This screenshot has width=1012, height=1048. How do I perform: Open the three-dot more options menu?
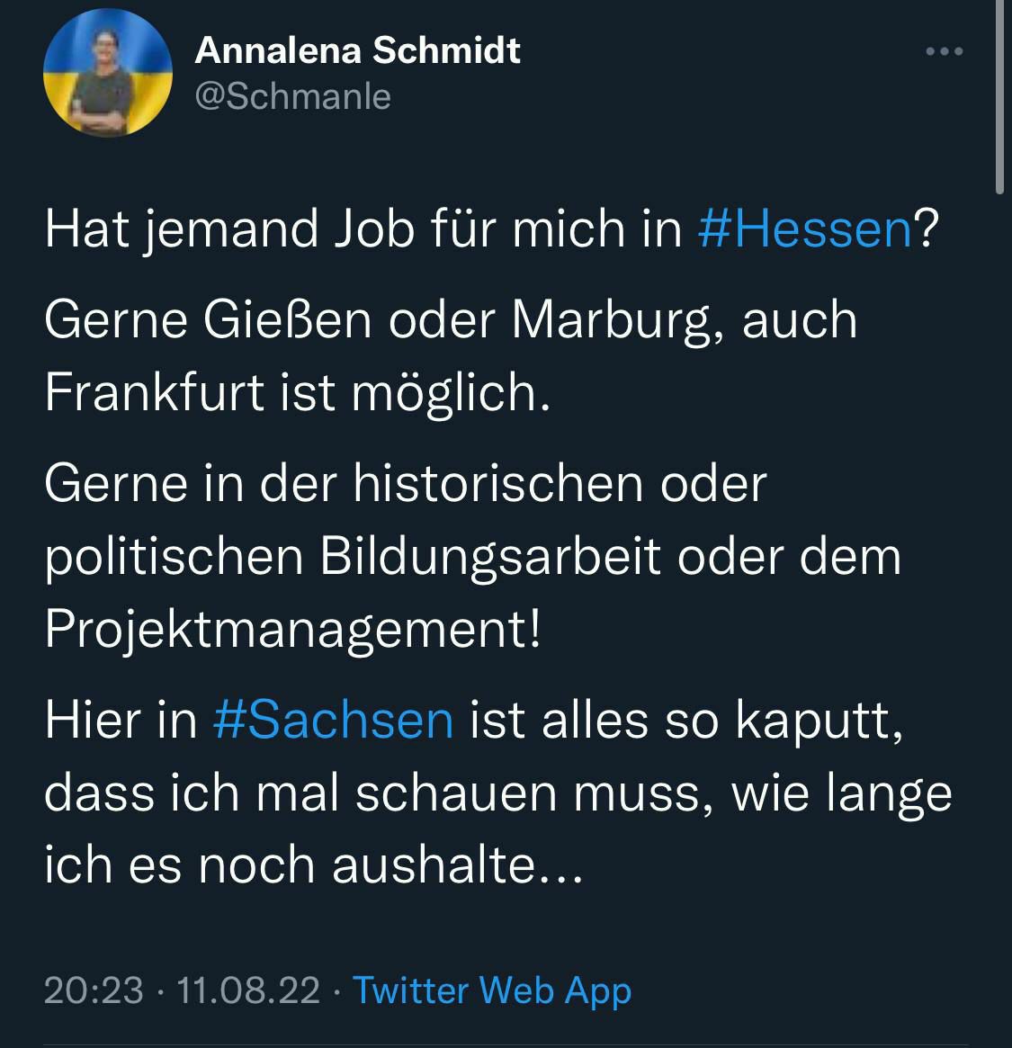[x=945, y=52]
